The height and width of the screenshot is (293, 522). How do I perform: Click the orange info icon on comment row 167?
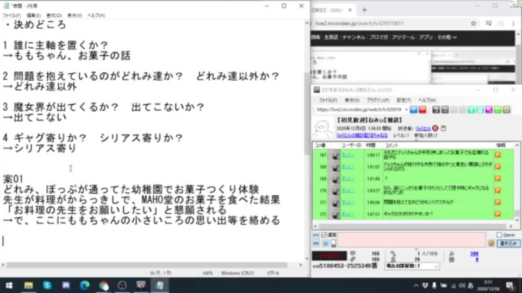[498, 155]
